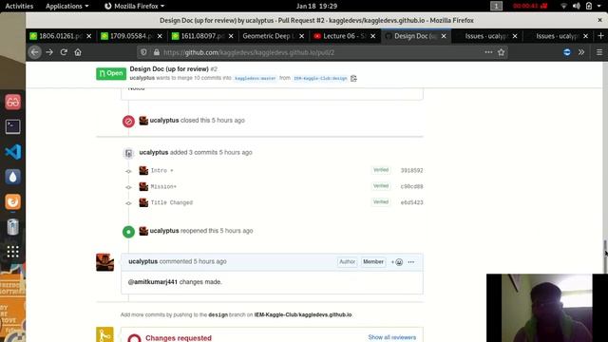608x342 pixels.
Task: Open commit hash c98cd88
Action: point(411,186)
